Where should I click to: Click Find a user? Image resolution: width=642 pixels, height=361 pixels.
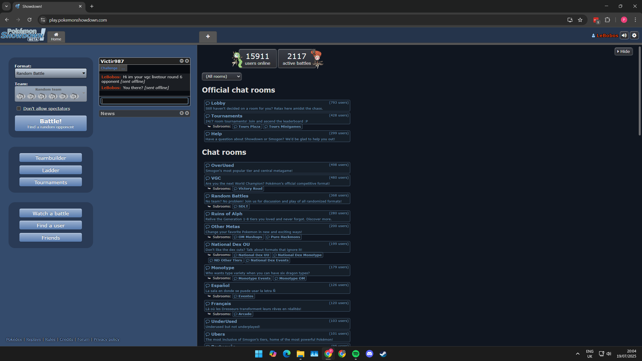51,225
